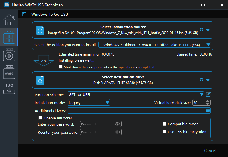Open the Partition scheme dropdown
The width and height of the screenshot is (228, 157).
click(x=136, y=94)
